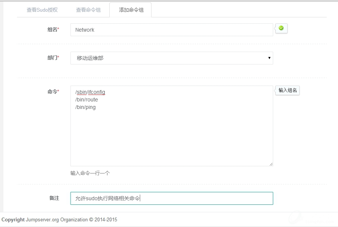Click the 组名 field label

coord(53,29)
